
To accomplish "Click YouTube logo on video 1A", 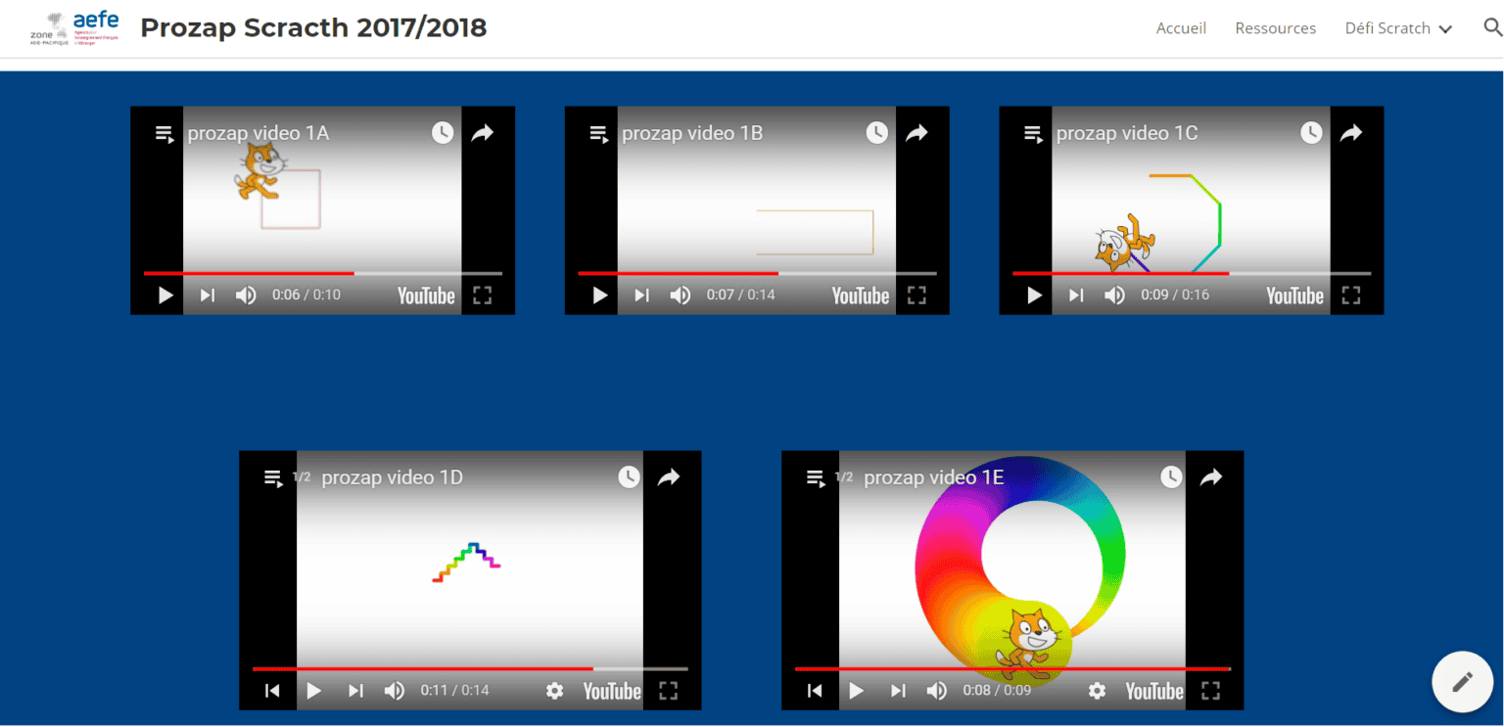I will 426,295.
